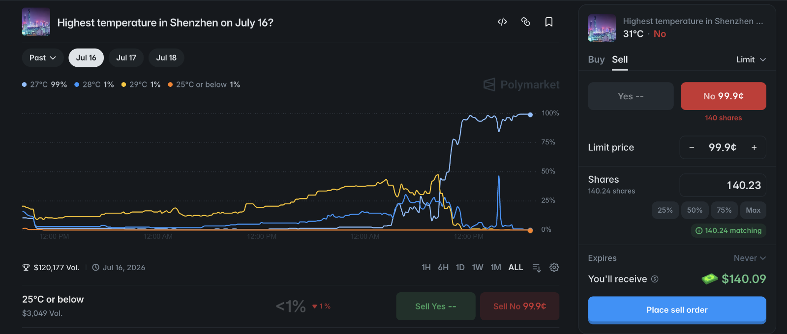Click the Shenzhen market thumbnail in header
This screenshot has height=334, width=787.
(36, 22)
